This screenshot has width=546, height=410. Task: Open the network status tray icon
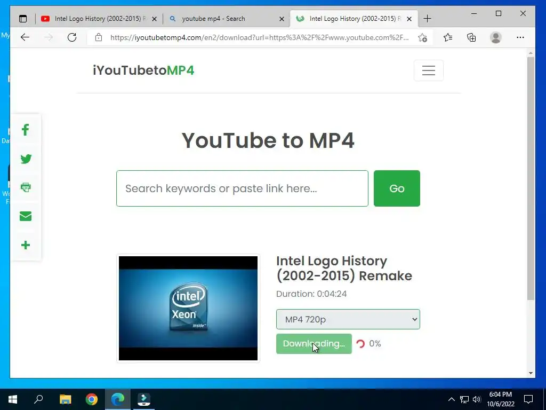[x=464, y=399]
